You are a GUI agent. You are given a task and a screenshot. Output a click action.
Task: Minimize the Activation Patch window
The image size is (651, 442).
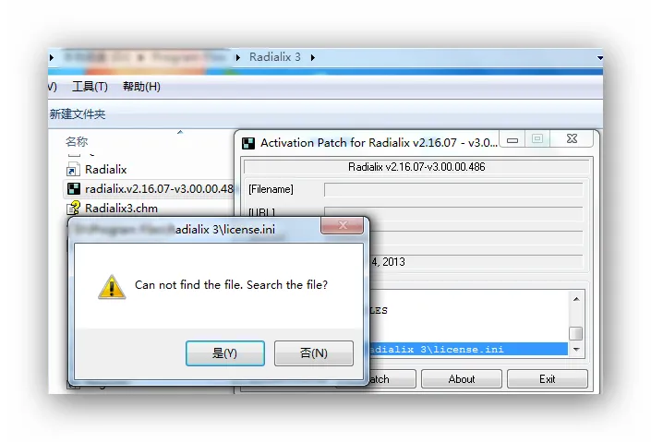[x=512, y=140]
